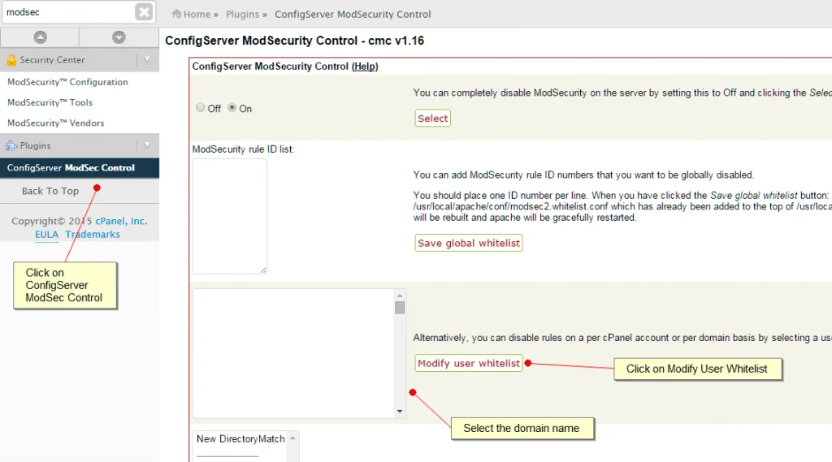Click the Select button
The image size is (832, 462).
pyautogui.click(x=432, y=119)
